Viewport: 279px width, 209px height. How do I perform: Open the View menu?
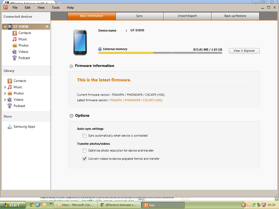(41, 8)
